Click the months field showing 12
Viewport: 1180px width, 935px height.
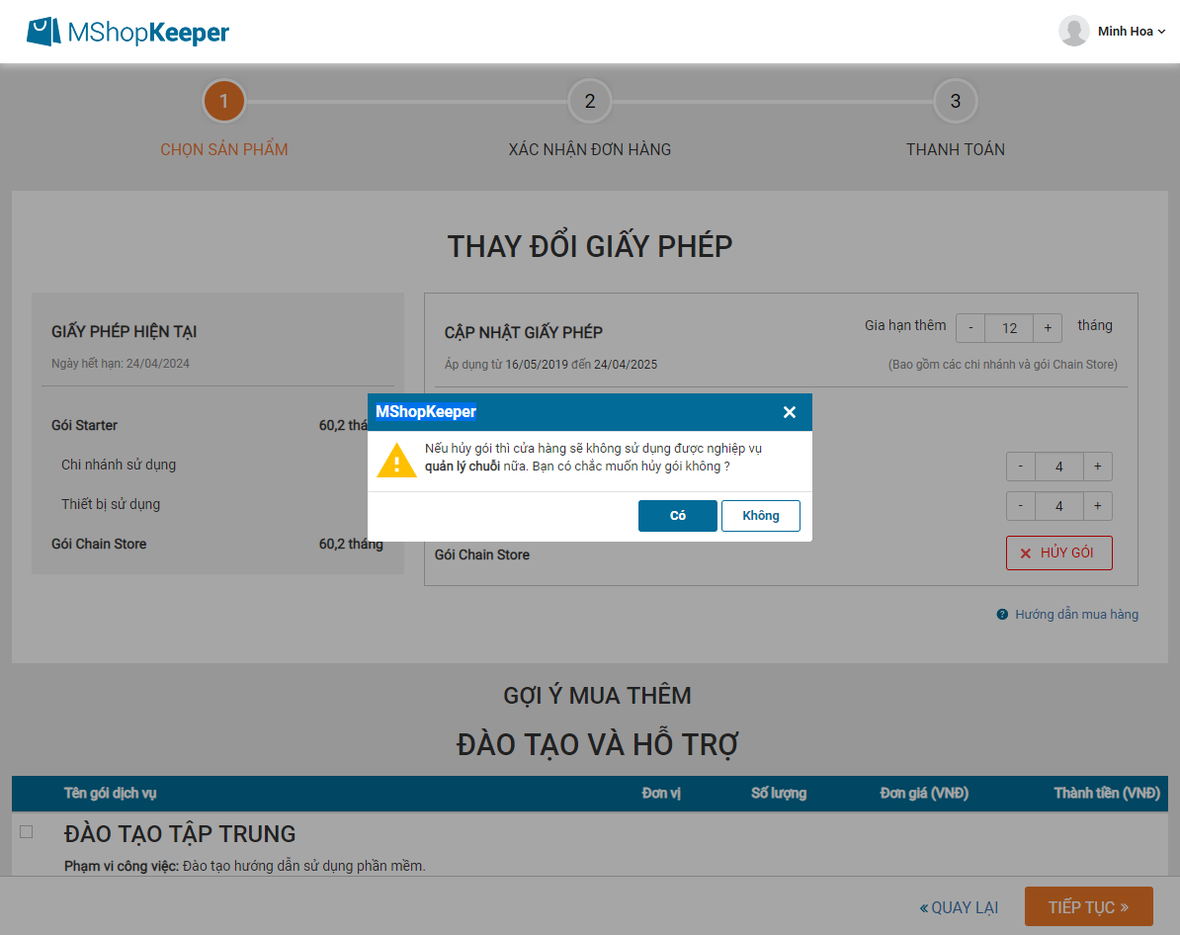(1009, 328)
